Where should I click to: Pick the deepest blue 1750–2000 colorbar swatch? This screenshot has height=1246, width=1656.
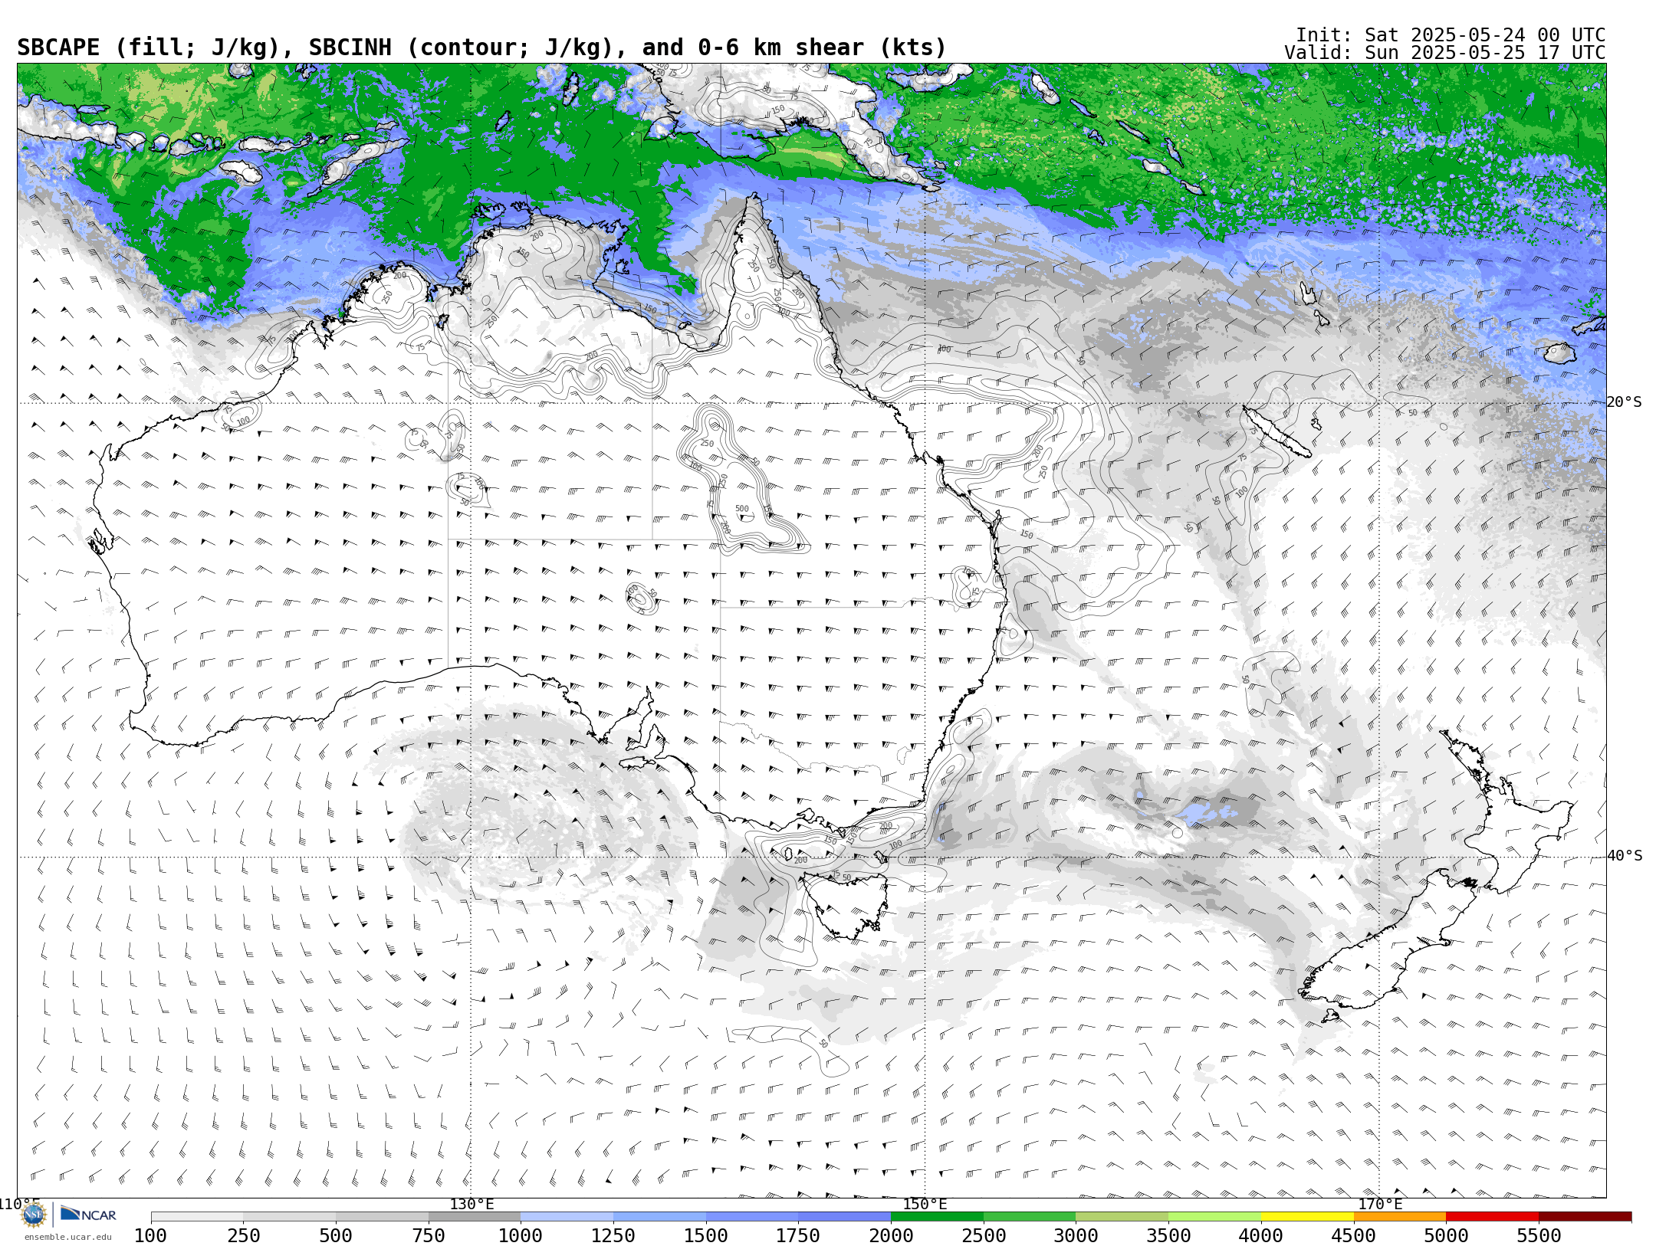pos(844,1217)
